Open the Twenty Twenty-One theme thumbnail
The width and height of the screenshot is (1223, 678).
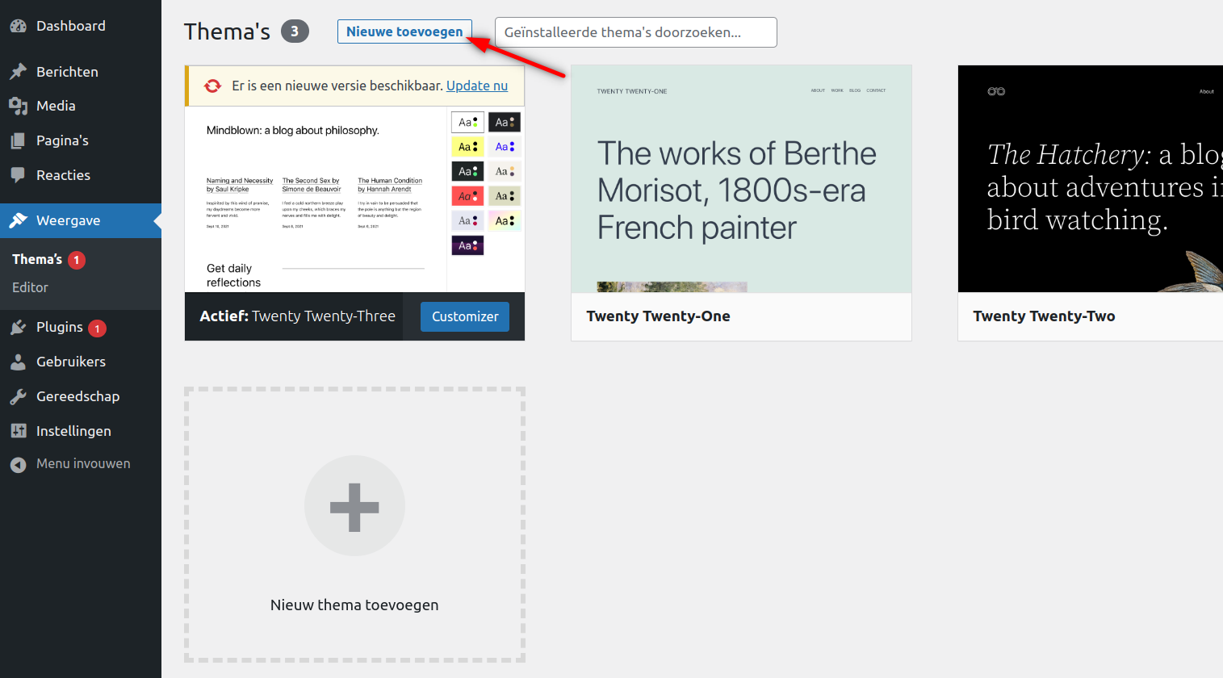click(x=741, y=179)
